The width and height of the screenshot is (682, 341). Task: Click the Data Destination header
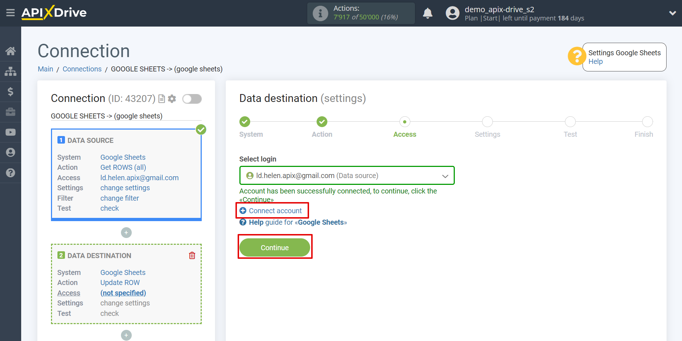pos(99,256)
